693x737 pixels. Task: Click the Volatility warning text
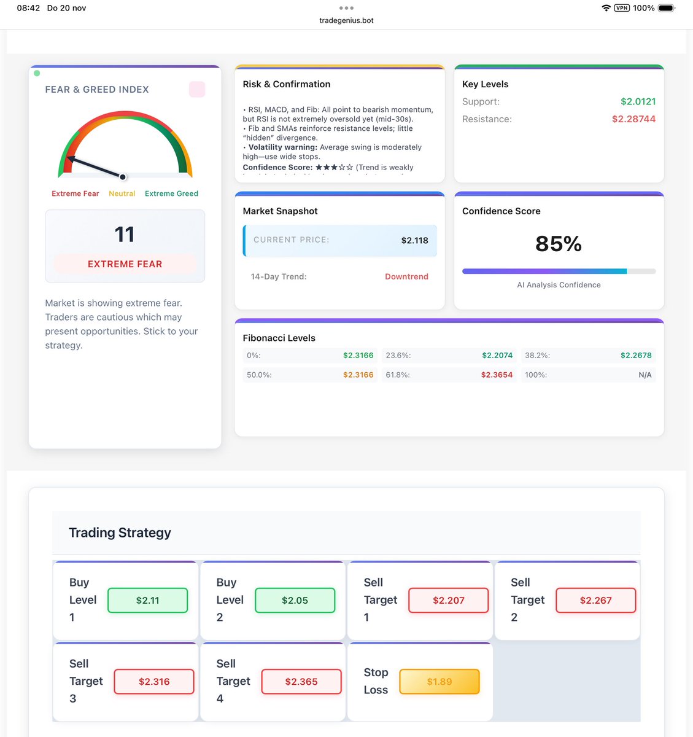click(x=332, y=152)
